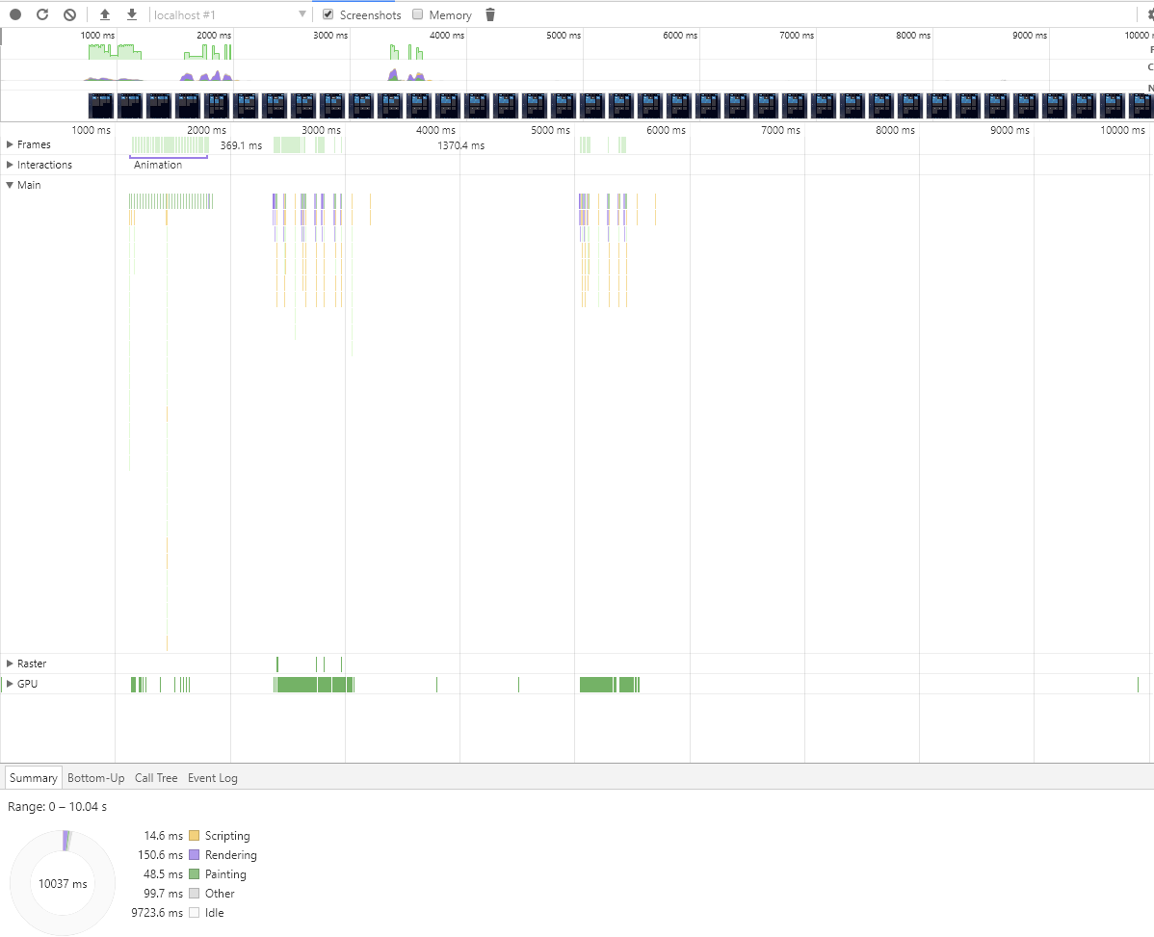Uncheck the Screenshots checkbox
Screen dimensions: 1154x937
tap(328, 14)
